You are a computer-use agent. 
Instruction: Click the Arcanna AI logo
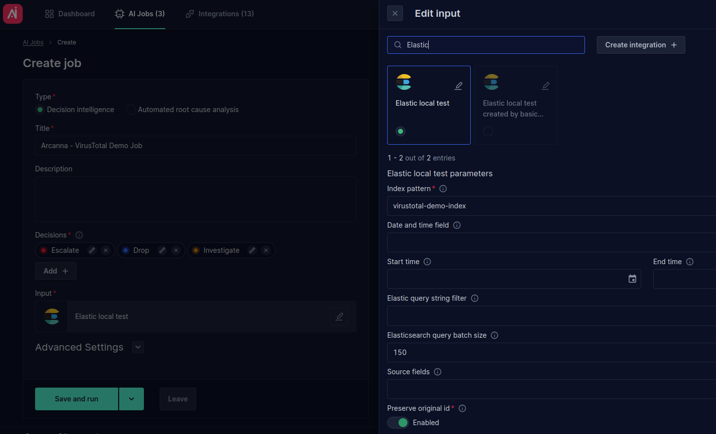(x=13, y=13)
